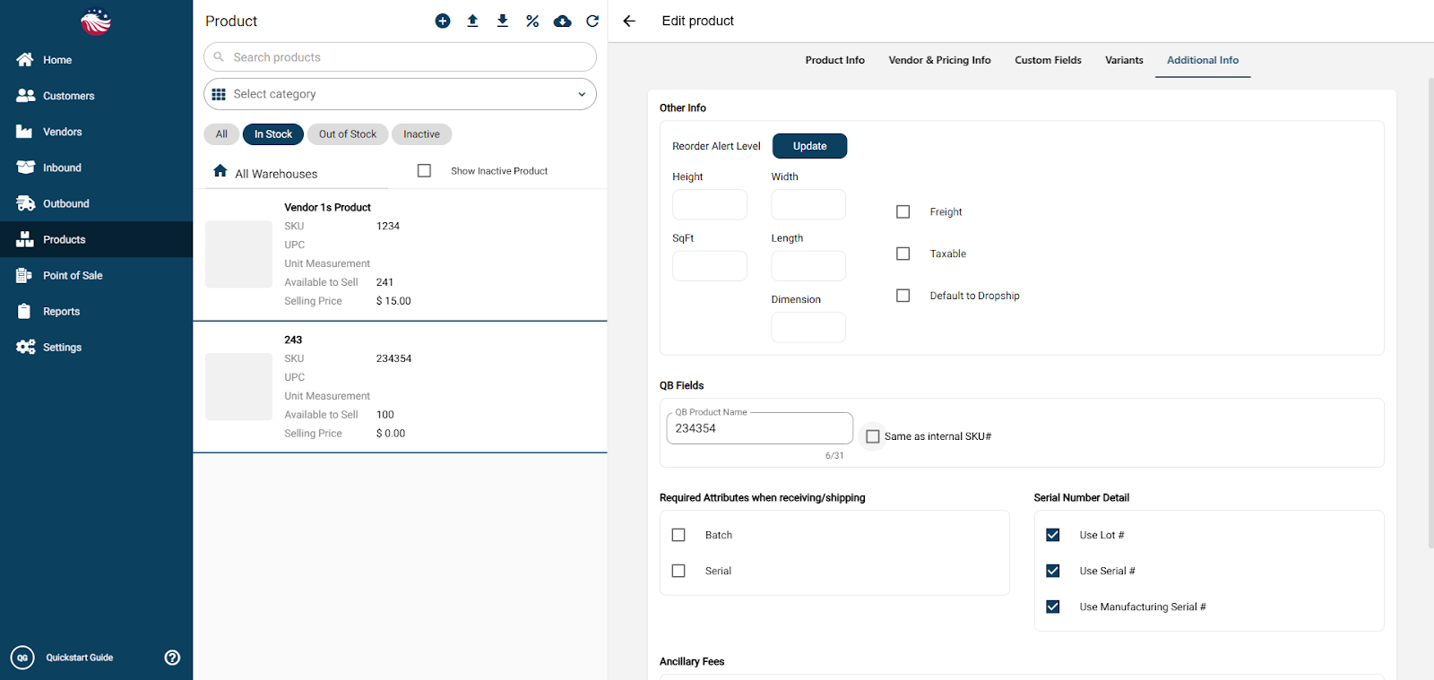Filter products by Out of Stock
The width and height of the screenshot is (1434, 680).
pyautogui.click(x=348, y=134)
